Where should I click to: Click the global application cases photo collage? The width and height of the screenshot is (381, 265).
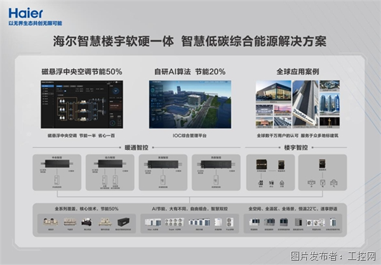coord(298,105)
